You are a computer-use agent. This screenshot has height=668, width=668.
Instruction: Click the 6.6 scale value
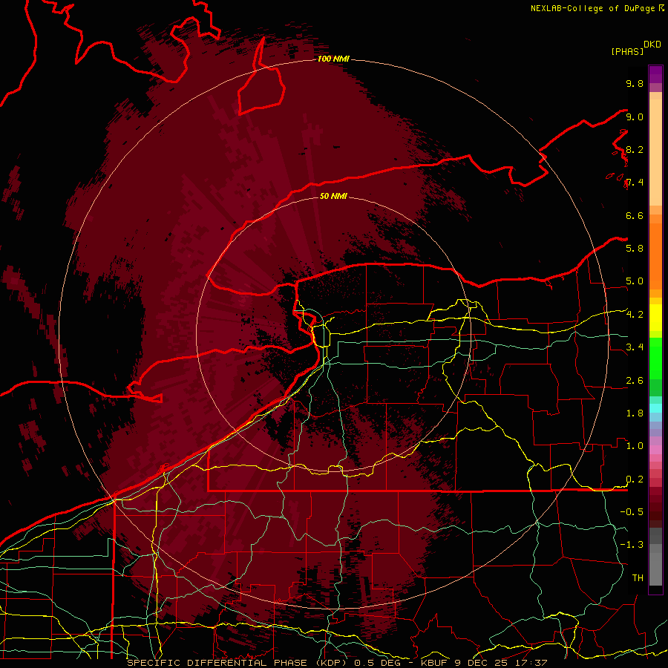tap(635, 215)
